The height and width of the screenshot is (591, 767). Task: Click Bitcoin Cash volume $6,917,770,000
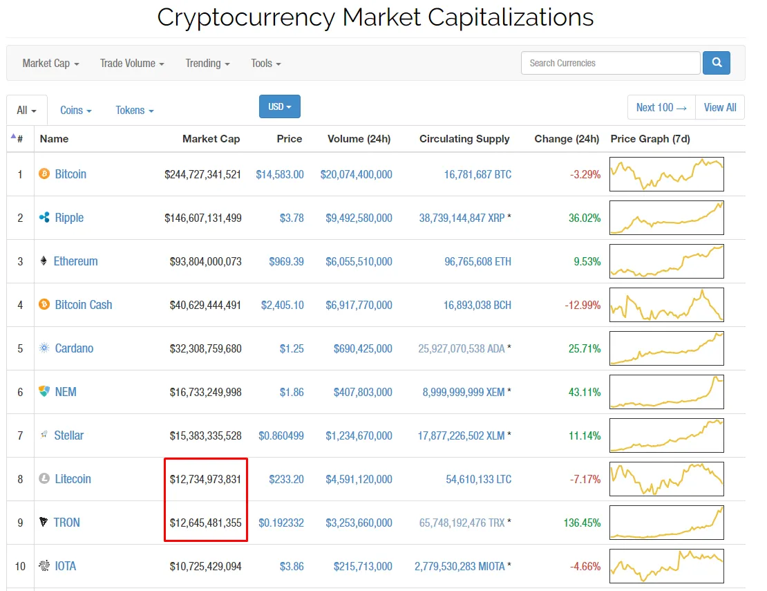click(x=359, y=305)
